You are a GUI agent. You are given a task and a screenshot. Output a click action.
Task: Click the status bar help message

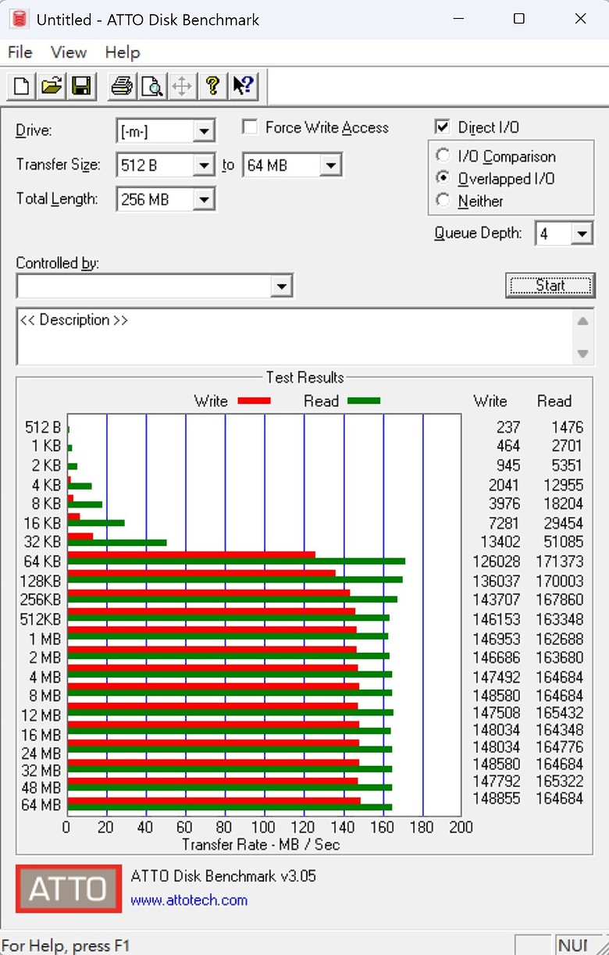point(65,946)
